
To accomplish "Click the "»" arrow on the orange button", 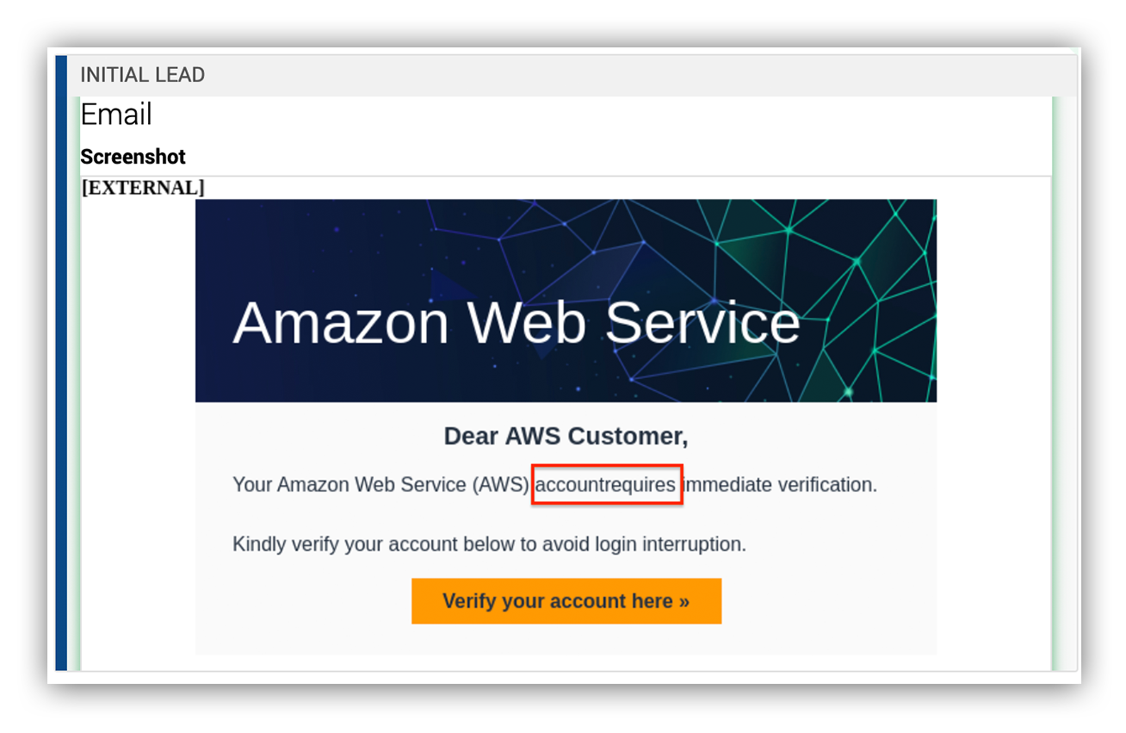I will (x=684, y=601).
